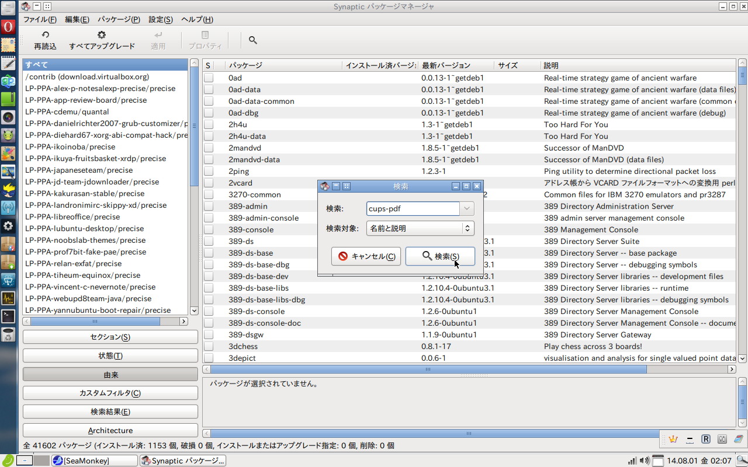Click the 検索(S) search button

point(440,256)
